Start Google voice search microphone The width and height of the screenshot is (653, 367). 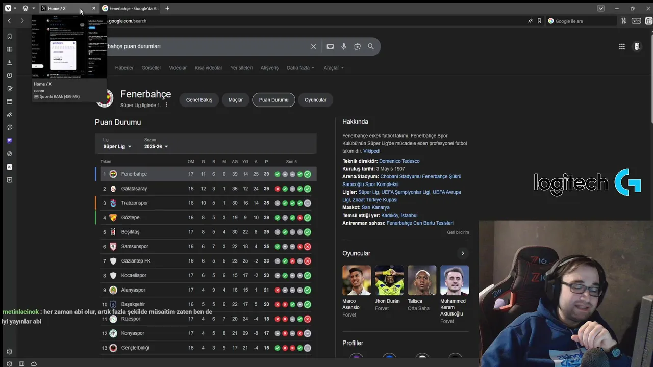[344, 46]
